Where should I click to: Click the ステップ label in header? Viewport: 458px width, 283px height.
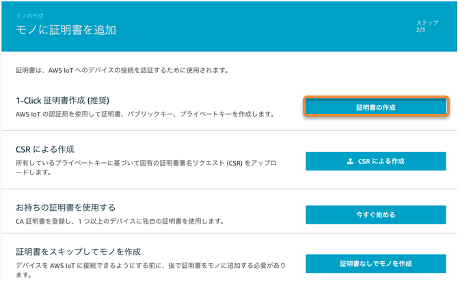tap(427, 23)
